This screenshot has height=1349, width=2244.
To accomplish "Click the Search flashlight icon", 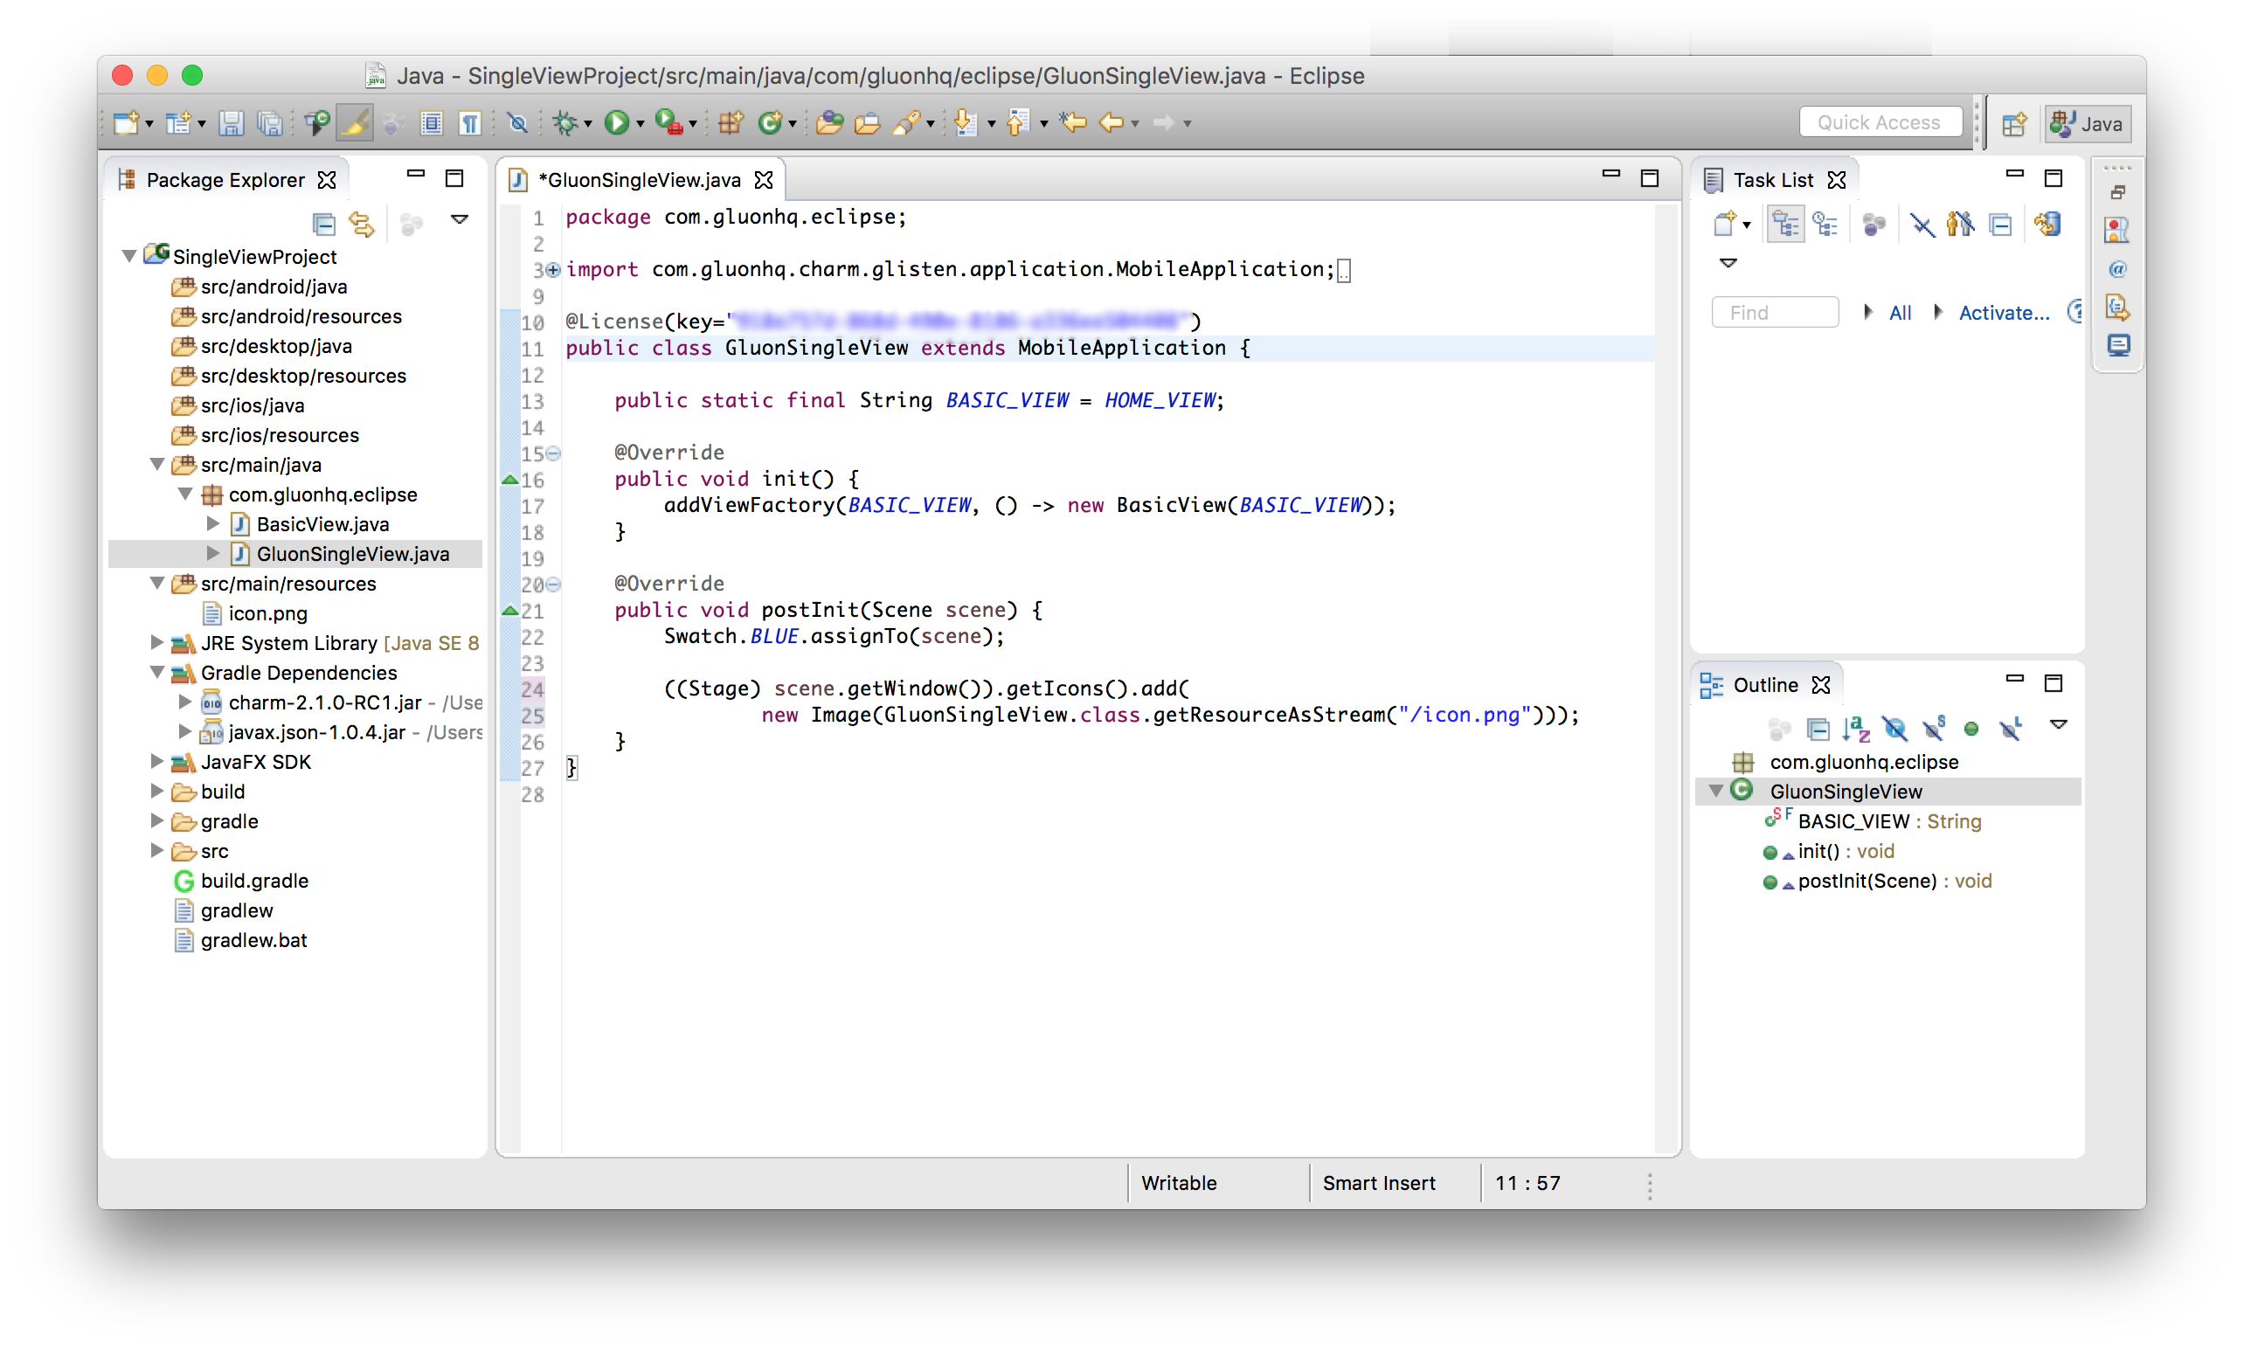I will coord(906,122).
